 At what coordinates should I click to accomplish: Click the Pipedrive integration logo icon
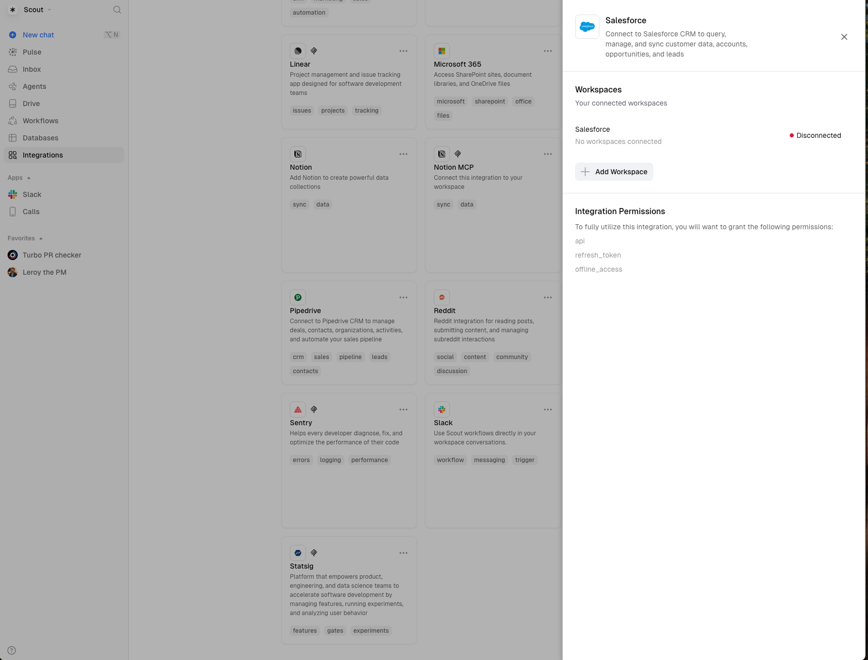(298, 297)
